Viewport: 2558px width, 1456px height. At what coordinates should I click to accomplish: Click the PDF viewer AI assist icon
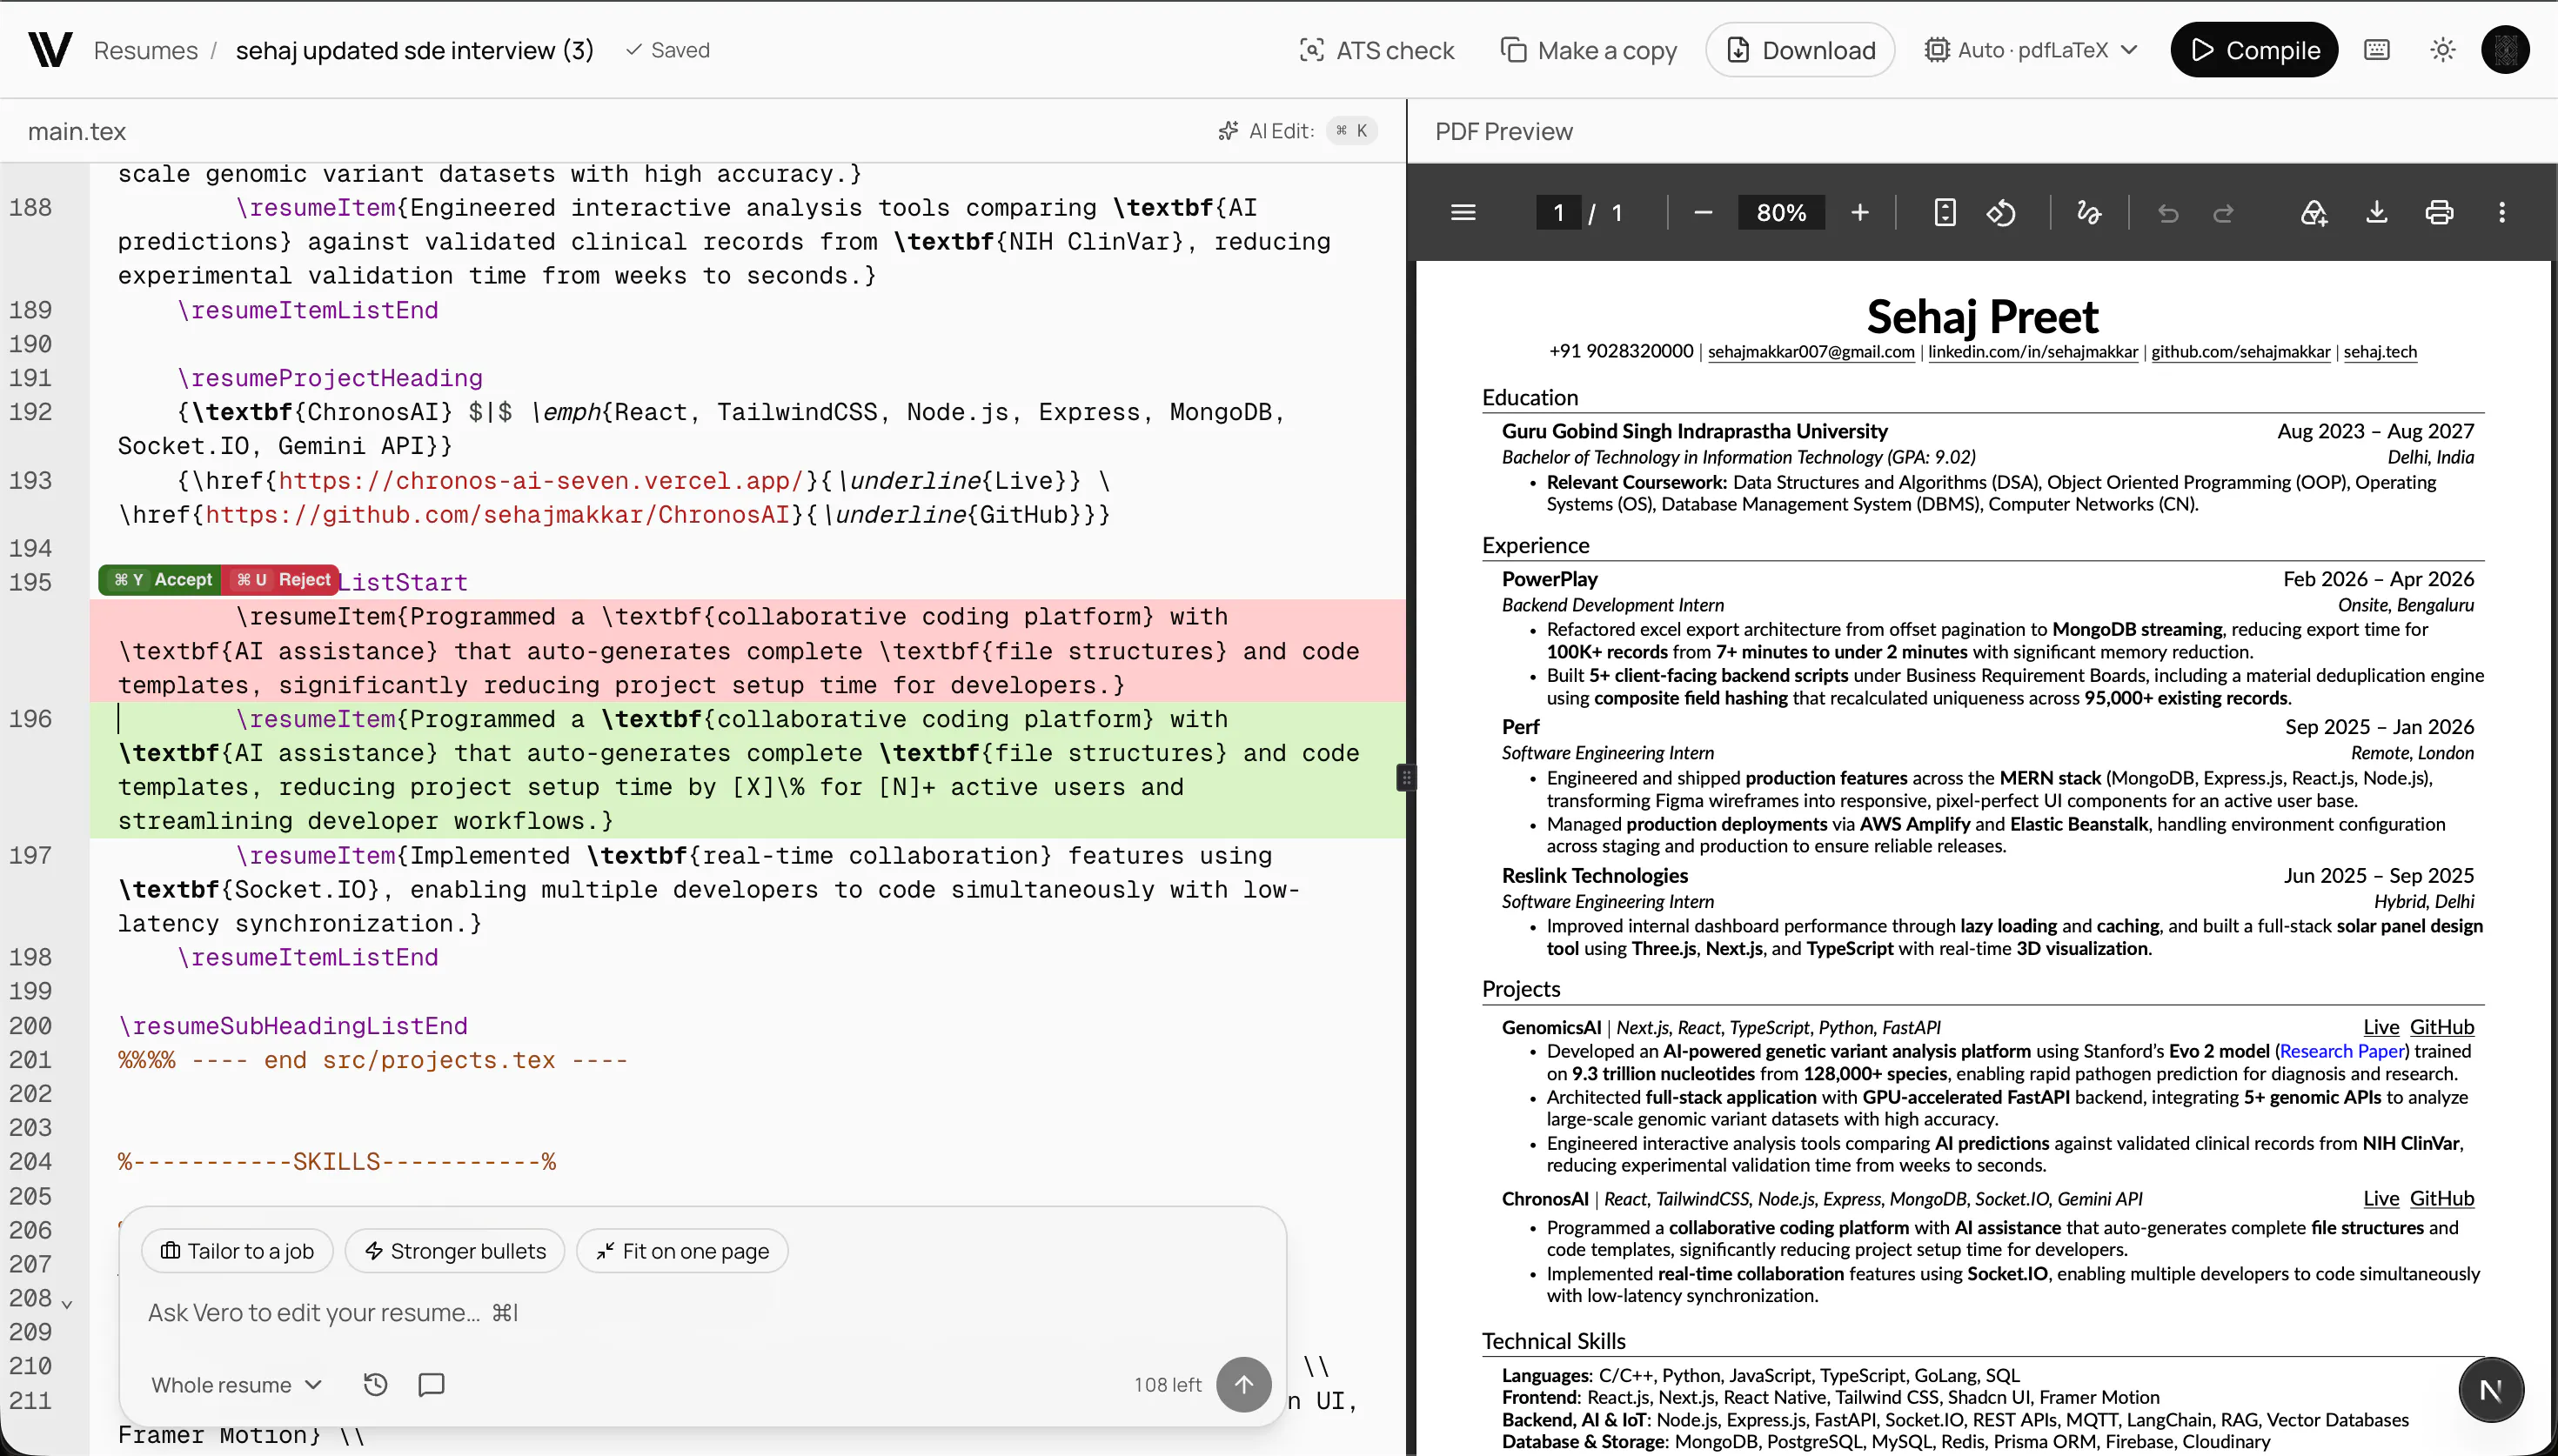[2314, 212]
